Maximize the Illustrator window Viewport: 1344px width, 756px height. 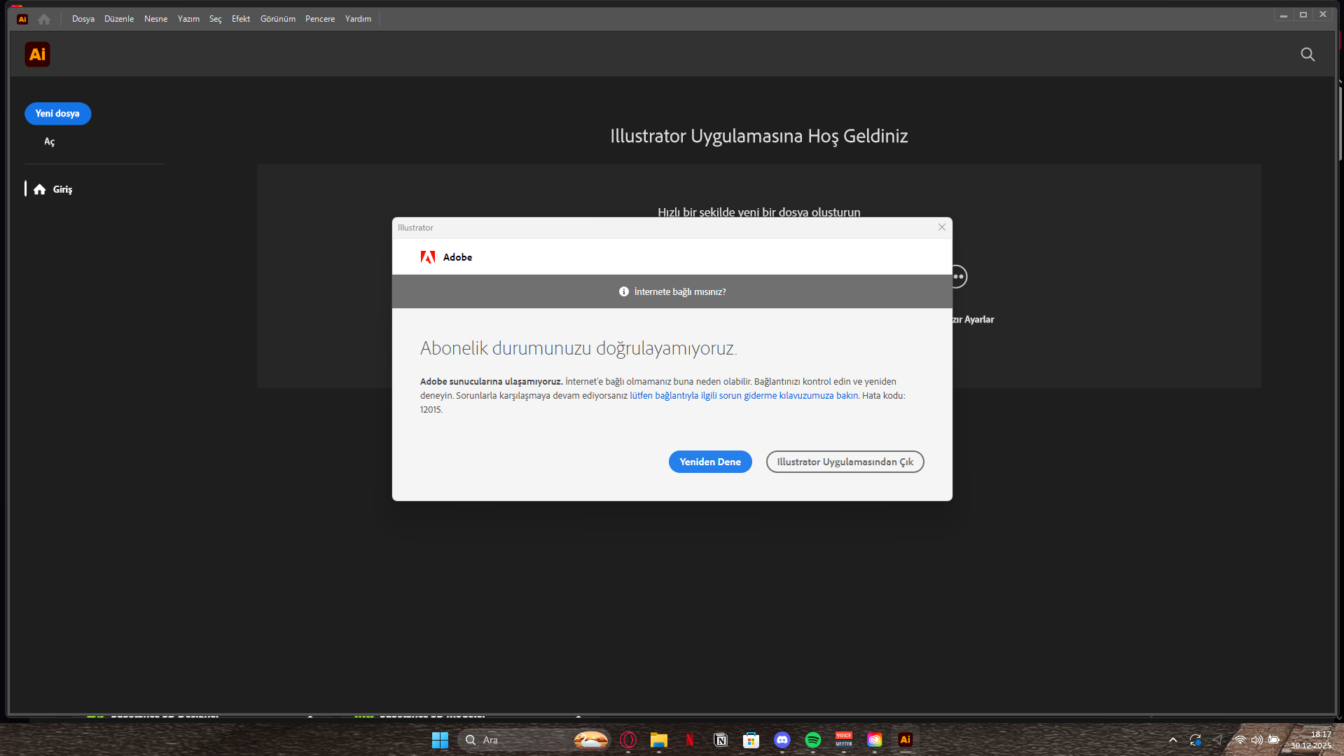(x=1303, y=15)
